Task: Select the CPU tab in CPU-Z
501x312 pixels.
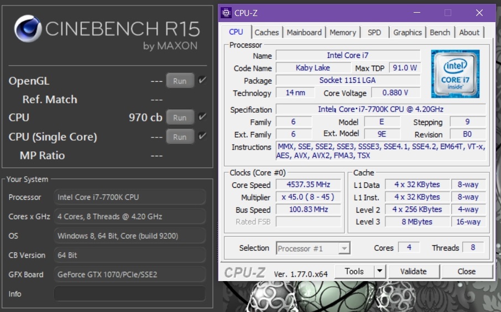Action: [x=236, y=32]
